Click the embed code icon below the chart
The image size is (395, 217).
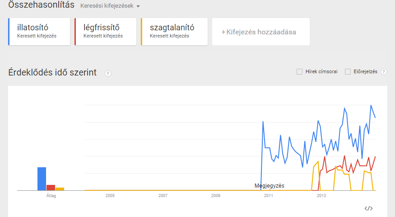pyautogui.click(x=368, y=208)
